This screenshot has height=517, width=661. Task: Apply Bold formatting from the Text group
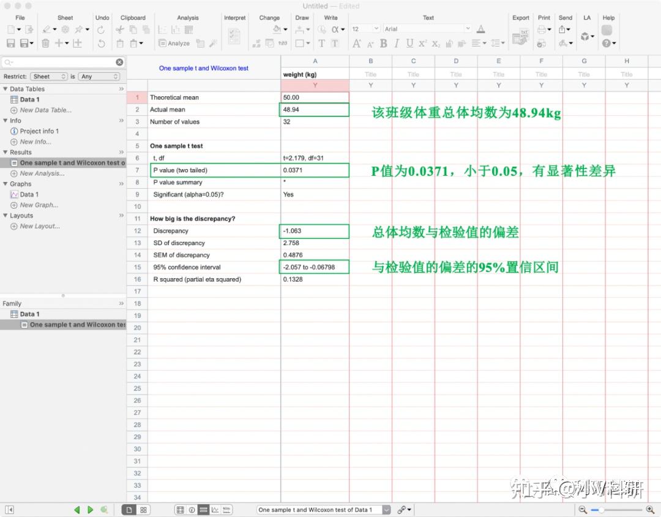[x=383, y=43]
